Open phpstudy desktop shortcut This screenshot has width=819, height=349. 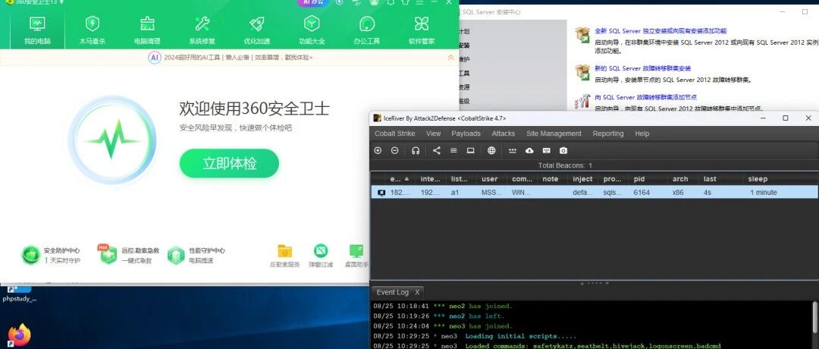pos(20,294)
